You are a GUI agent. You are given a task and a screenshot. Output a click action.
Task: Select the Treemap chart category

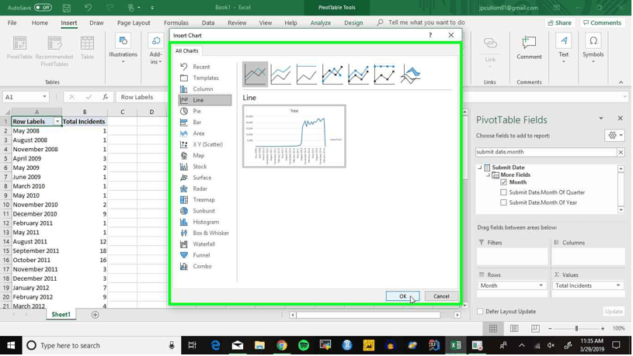205,200
